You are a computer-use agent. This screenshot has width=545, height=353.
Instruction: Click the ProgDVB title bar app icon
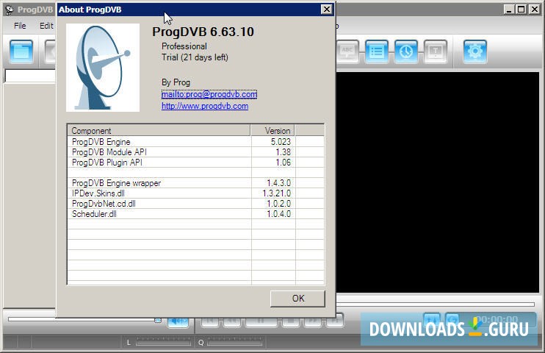click(x=10, y=10)
